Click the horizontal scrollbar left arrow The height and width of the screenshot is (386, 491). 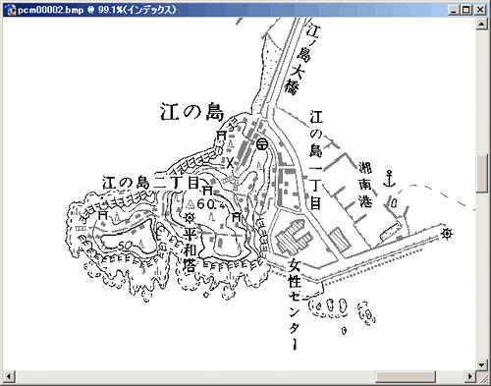pos(9,376)
